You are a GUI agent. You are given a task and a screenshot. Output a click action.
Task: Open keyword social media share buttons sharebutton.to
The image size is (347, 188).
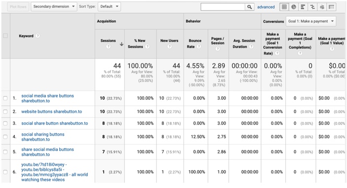[47, 98]
